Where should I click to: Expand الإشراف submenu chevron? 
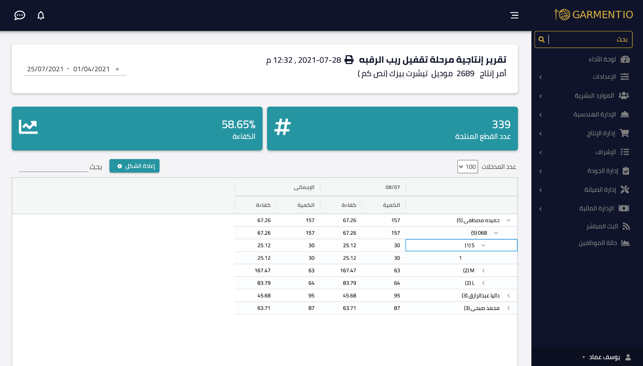coord(541,152)
